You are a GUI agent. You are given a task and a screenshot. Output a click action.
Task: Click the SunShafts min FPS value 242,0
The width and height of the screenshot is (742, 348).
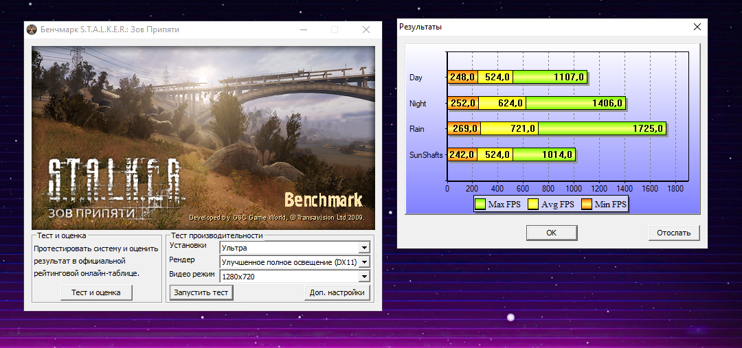(x=462, y=154)
